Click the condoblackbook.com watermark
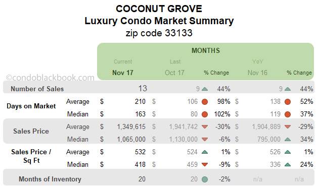This screenshot has width=321, height=189. [x=50, y=78]
